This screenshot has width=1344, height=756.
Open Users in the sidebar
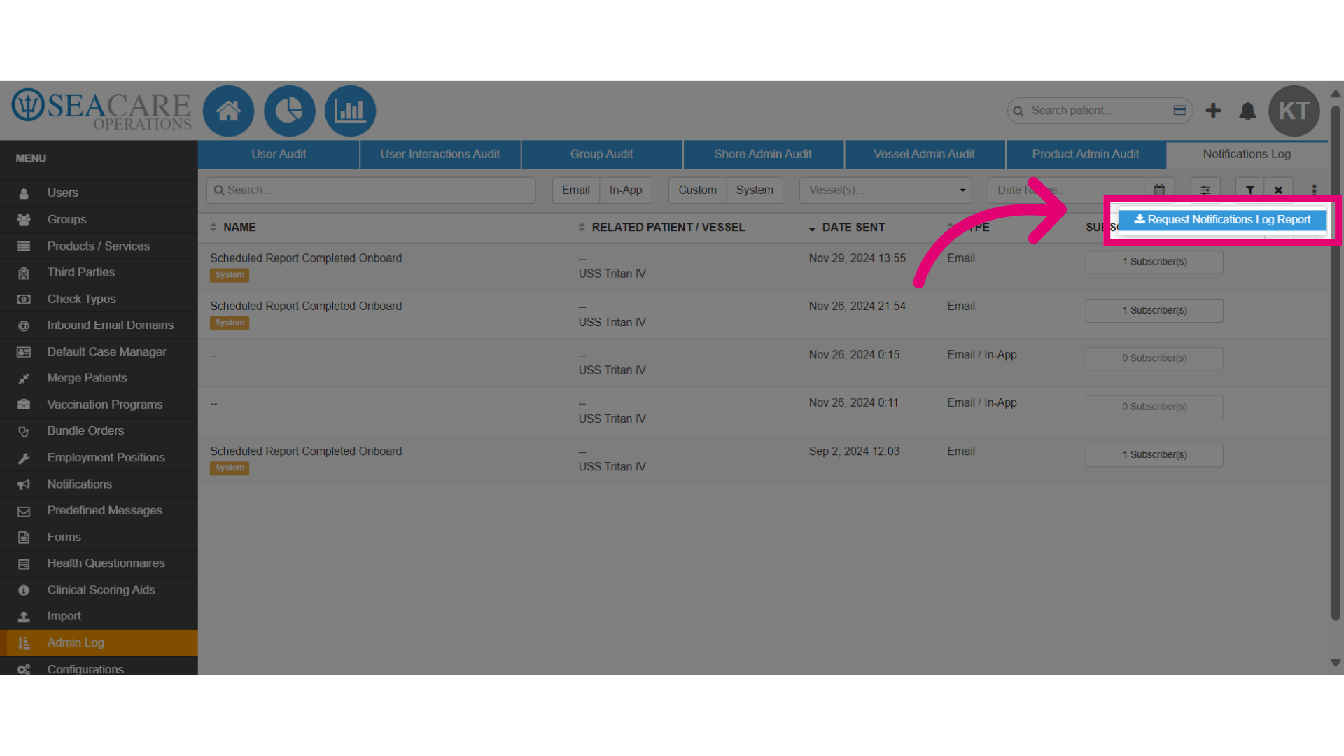tap(99, 192)
